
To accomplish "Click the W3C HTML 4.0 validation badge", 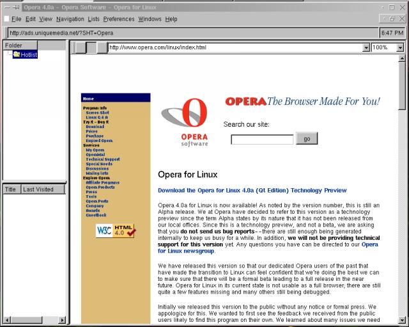I will (116, 231).
